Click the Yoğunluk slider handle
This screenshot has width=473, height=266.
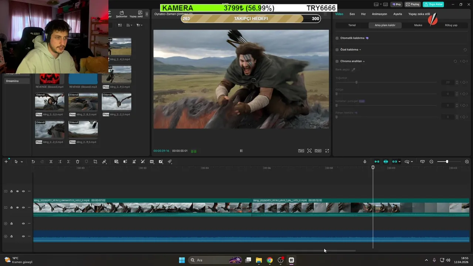tap(356, 82)
